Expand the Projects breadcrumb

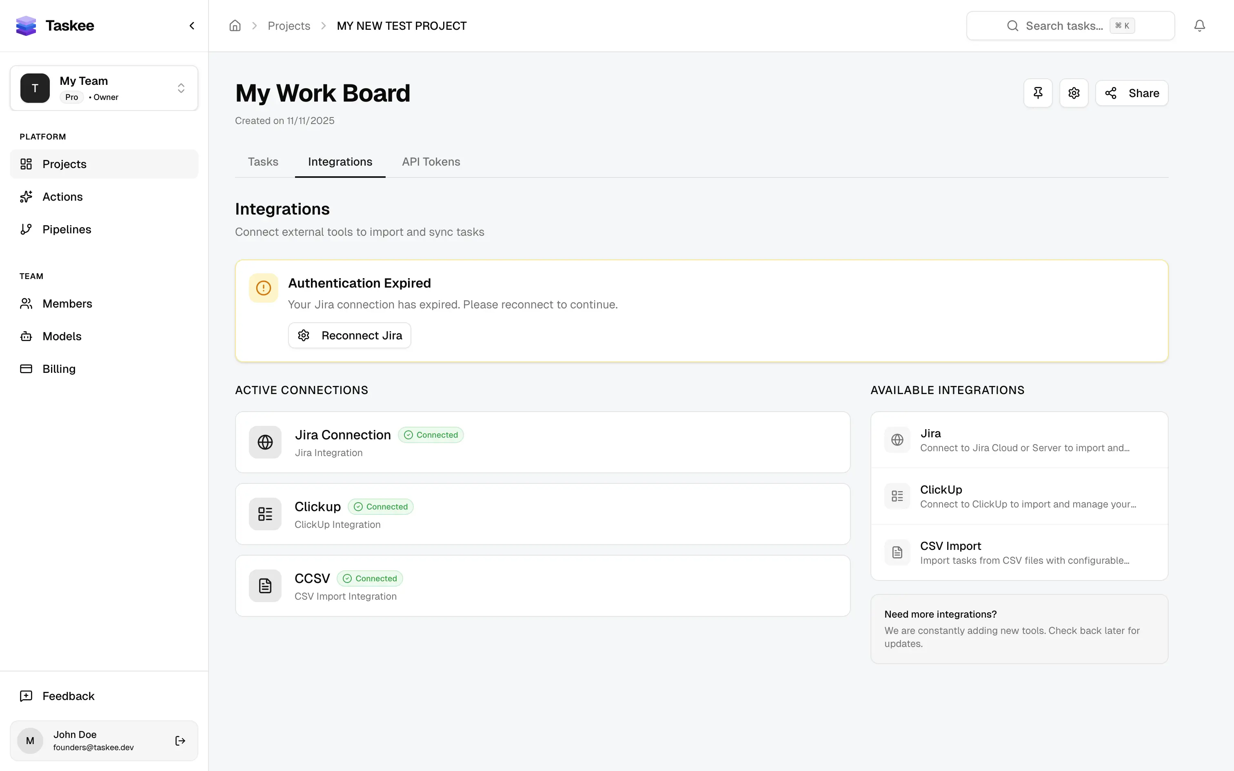289,25
